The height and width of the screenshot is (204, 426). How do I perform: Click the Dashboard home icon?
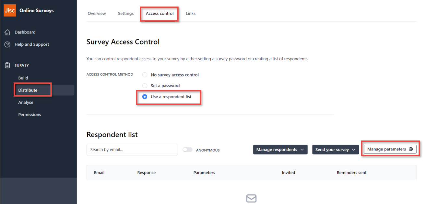coord(7,32)
